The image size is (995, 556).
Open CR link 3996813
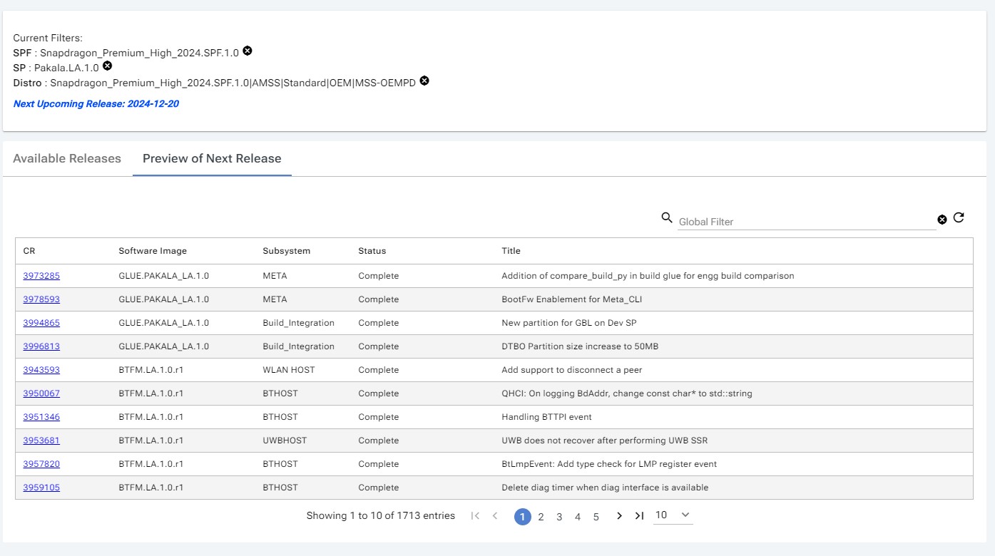pyautogui.click(x=41, y=346)
